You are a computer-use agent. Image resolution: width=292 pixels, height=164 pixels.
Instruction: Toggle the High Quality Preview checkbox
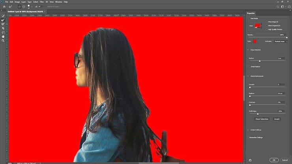(267, 29)
